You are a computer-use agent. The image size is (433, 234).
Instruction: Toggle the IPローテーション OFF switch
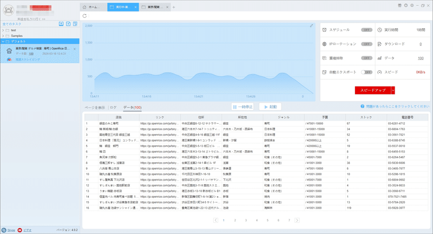pyautogui.click(x=367, y=44)
